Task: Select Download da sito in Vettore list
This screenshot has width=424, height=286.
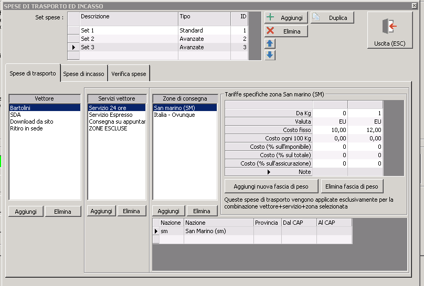Action: tap(45, 122)
